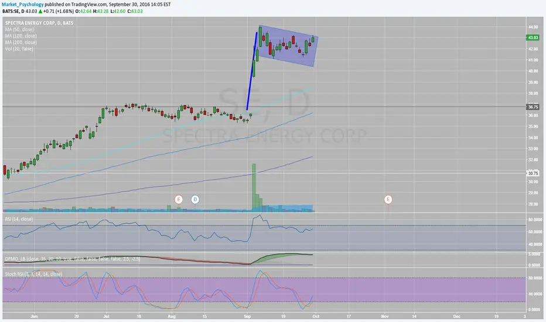The height and width of the screenshot is (322, 546).
Task: Select the 30.75 horizontal line price label
Action: [533, 173]
